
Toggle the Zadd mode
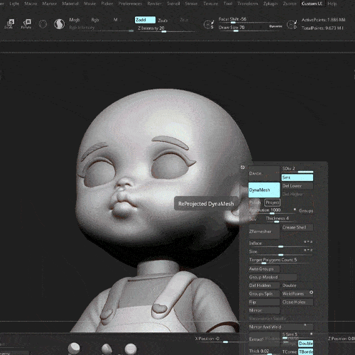[145, 20]
